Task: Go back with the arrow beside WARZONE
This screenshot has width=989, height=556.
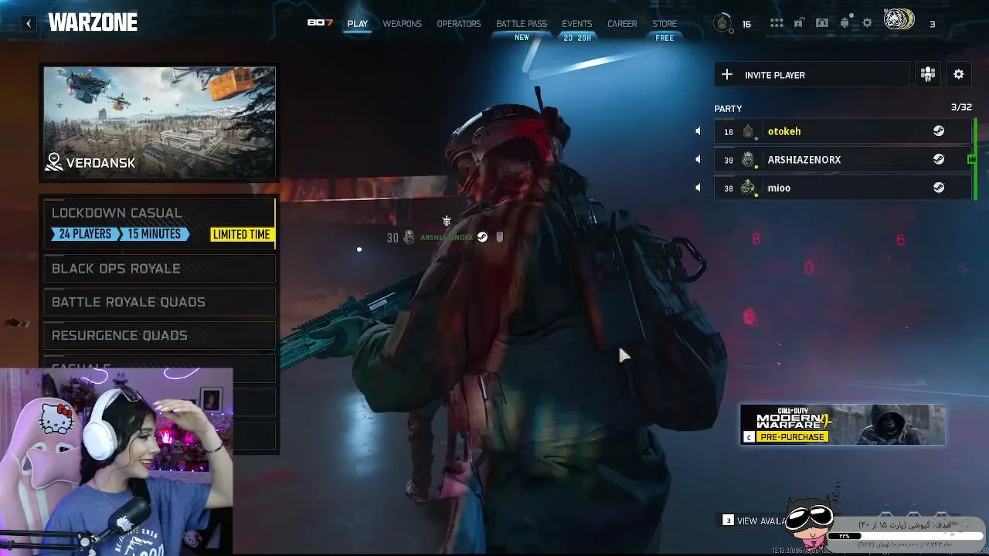Action: pos(29,23)
